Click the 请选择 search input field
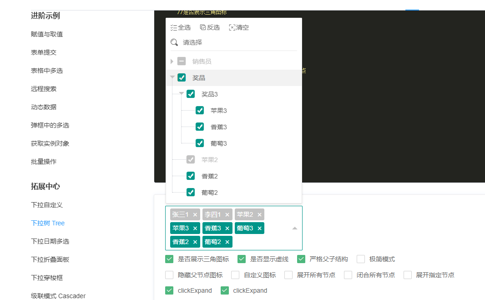 click(x=205, y=42)
